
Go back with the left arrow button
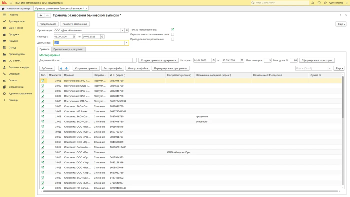coord(41,15)
